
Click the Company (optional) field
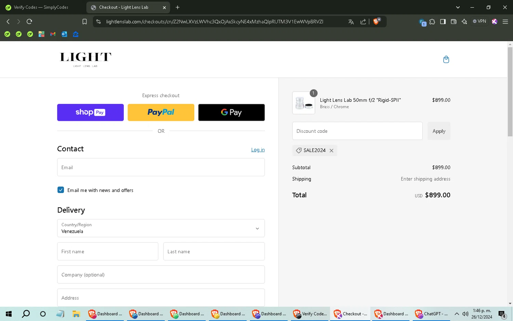pyautogui.click(x=161, y=275)
